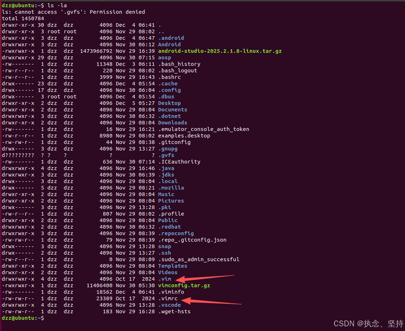
Task: Click the file size 1473966792
Action: click(x=96, y=51)
